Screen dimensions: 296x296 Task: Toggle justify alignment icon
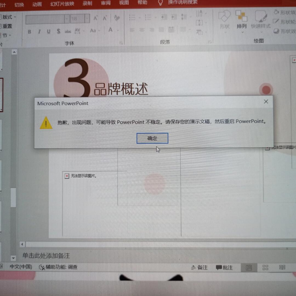[161, 29]
